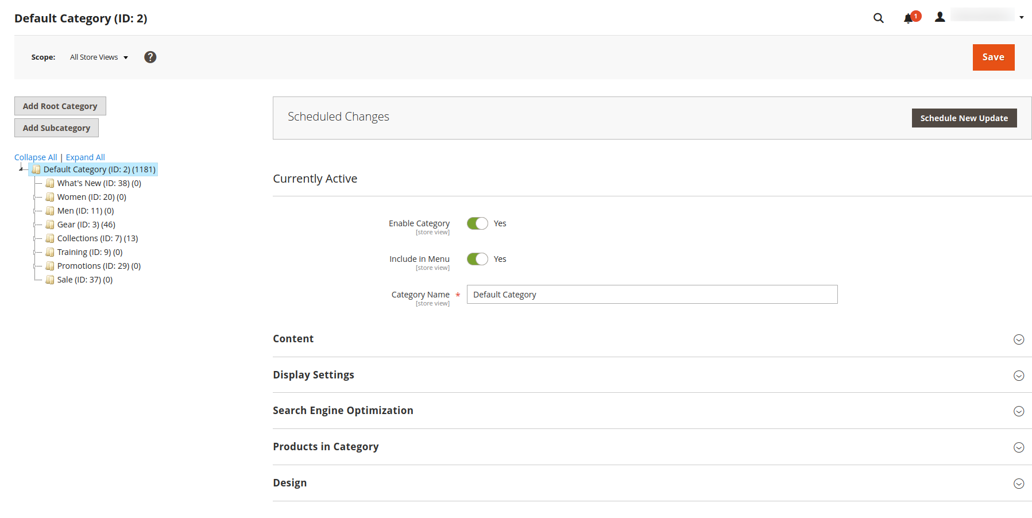Click the Women category folder icon
This screenshot has width=1032, height=518.
[x=50, y=197]
